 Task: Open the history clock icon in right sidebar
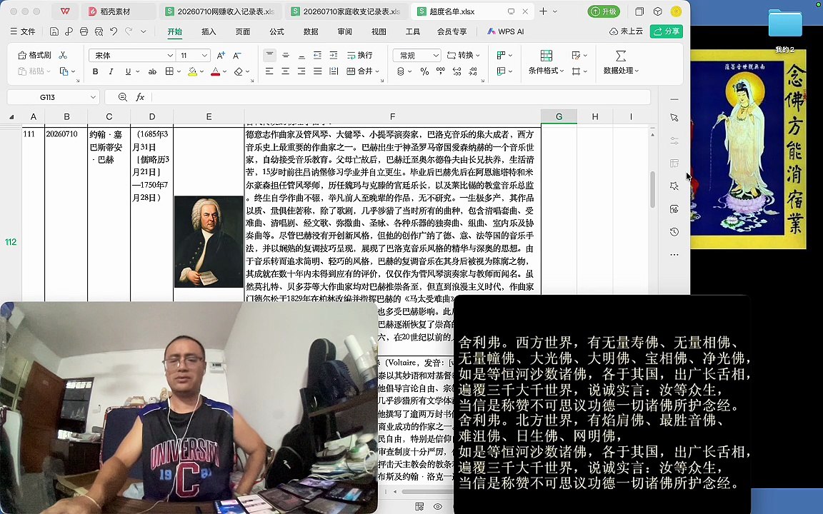(674, 232)
